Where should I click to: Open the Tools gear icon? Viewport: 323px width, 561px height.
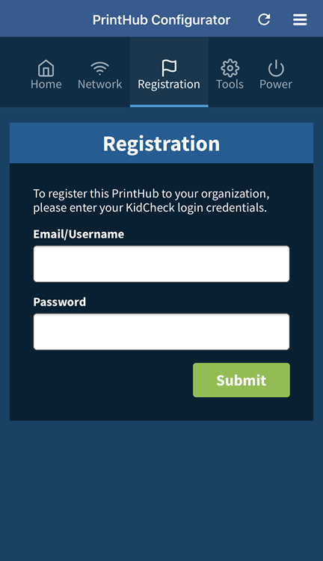coord(230,67)
